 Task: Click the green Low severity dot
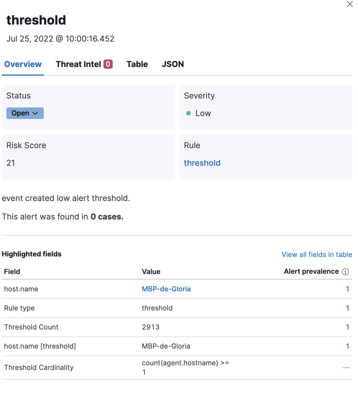pyautogui.click(x=189, y=113)
